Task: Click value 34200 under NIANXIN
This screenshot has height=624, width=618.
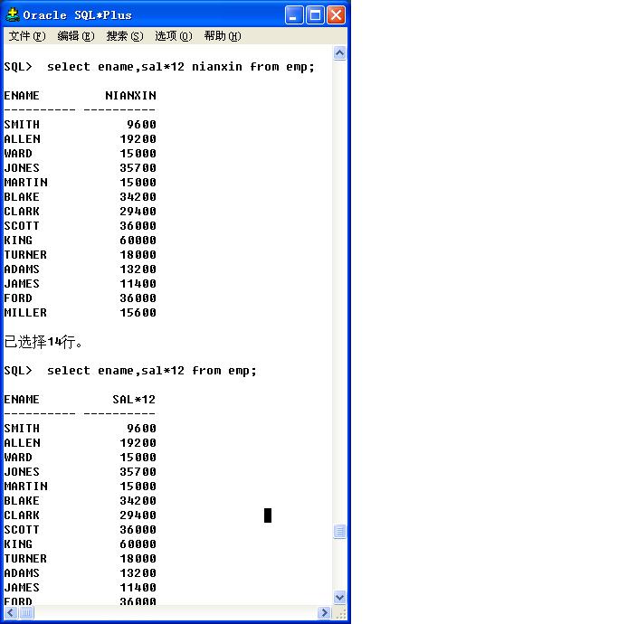Action: click(x=138, y=197)
